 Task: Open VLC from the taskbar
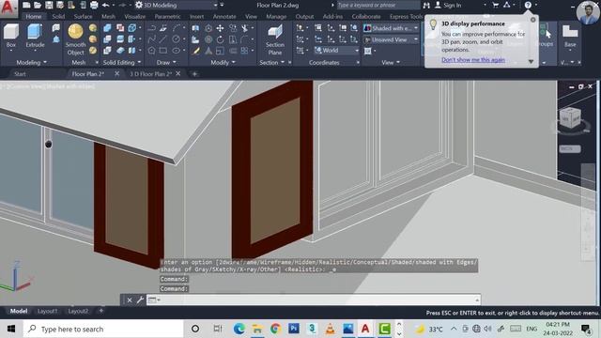pos(330,329)
